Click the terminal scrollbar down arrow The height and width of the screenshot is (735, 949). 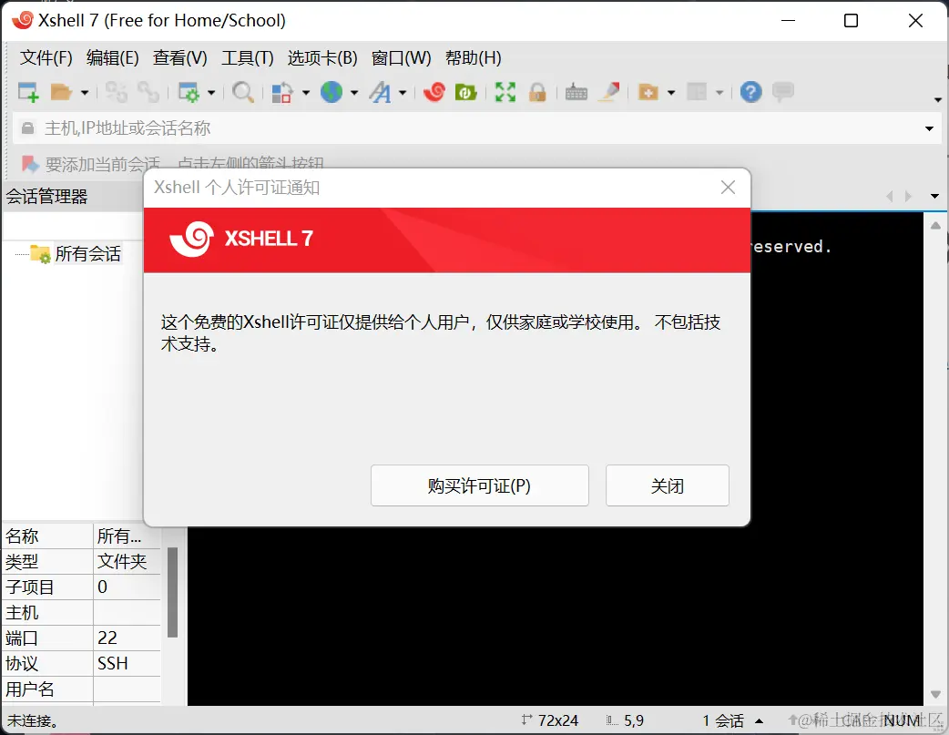pos(935,694)
